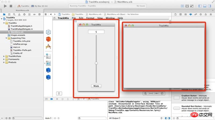Select the Main Menu object in dock
Image resolution: width=215 pixels, height=120 pixels.
coord(48,56)
